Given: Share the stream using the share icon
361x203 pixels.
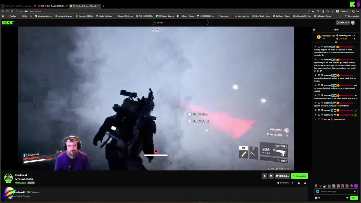Looking at the screenshot, I should (x=292, y=183).
